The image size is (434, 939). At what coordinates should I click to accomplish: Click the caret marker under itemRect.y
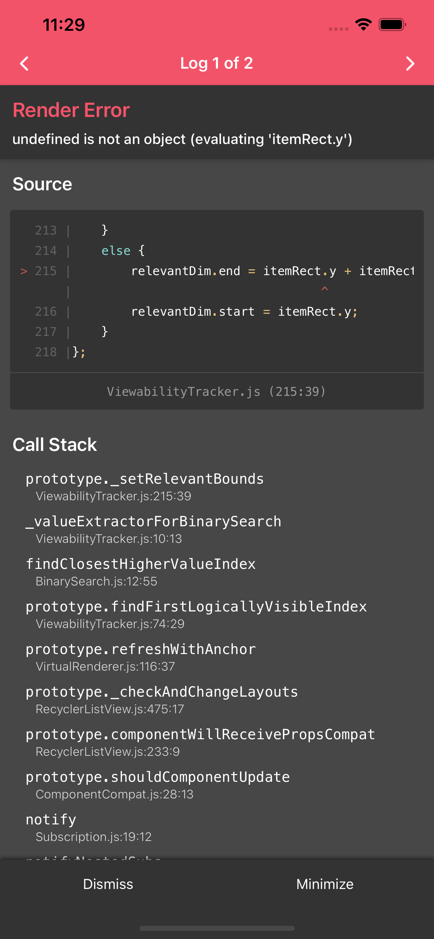pyautogui.click(x=324, y=289)
